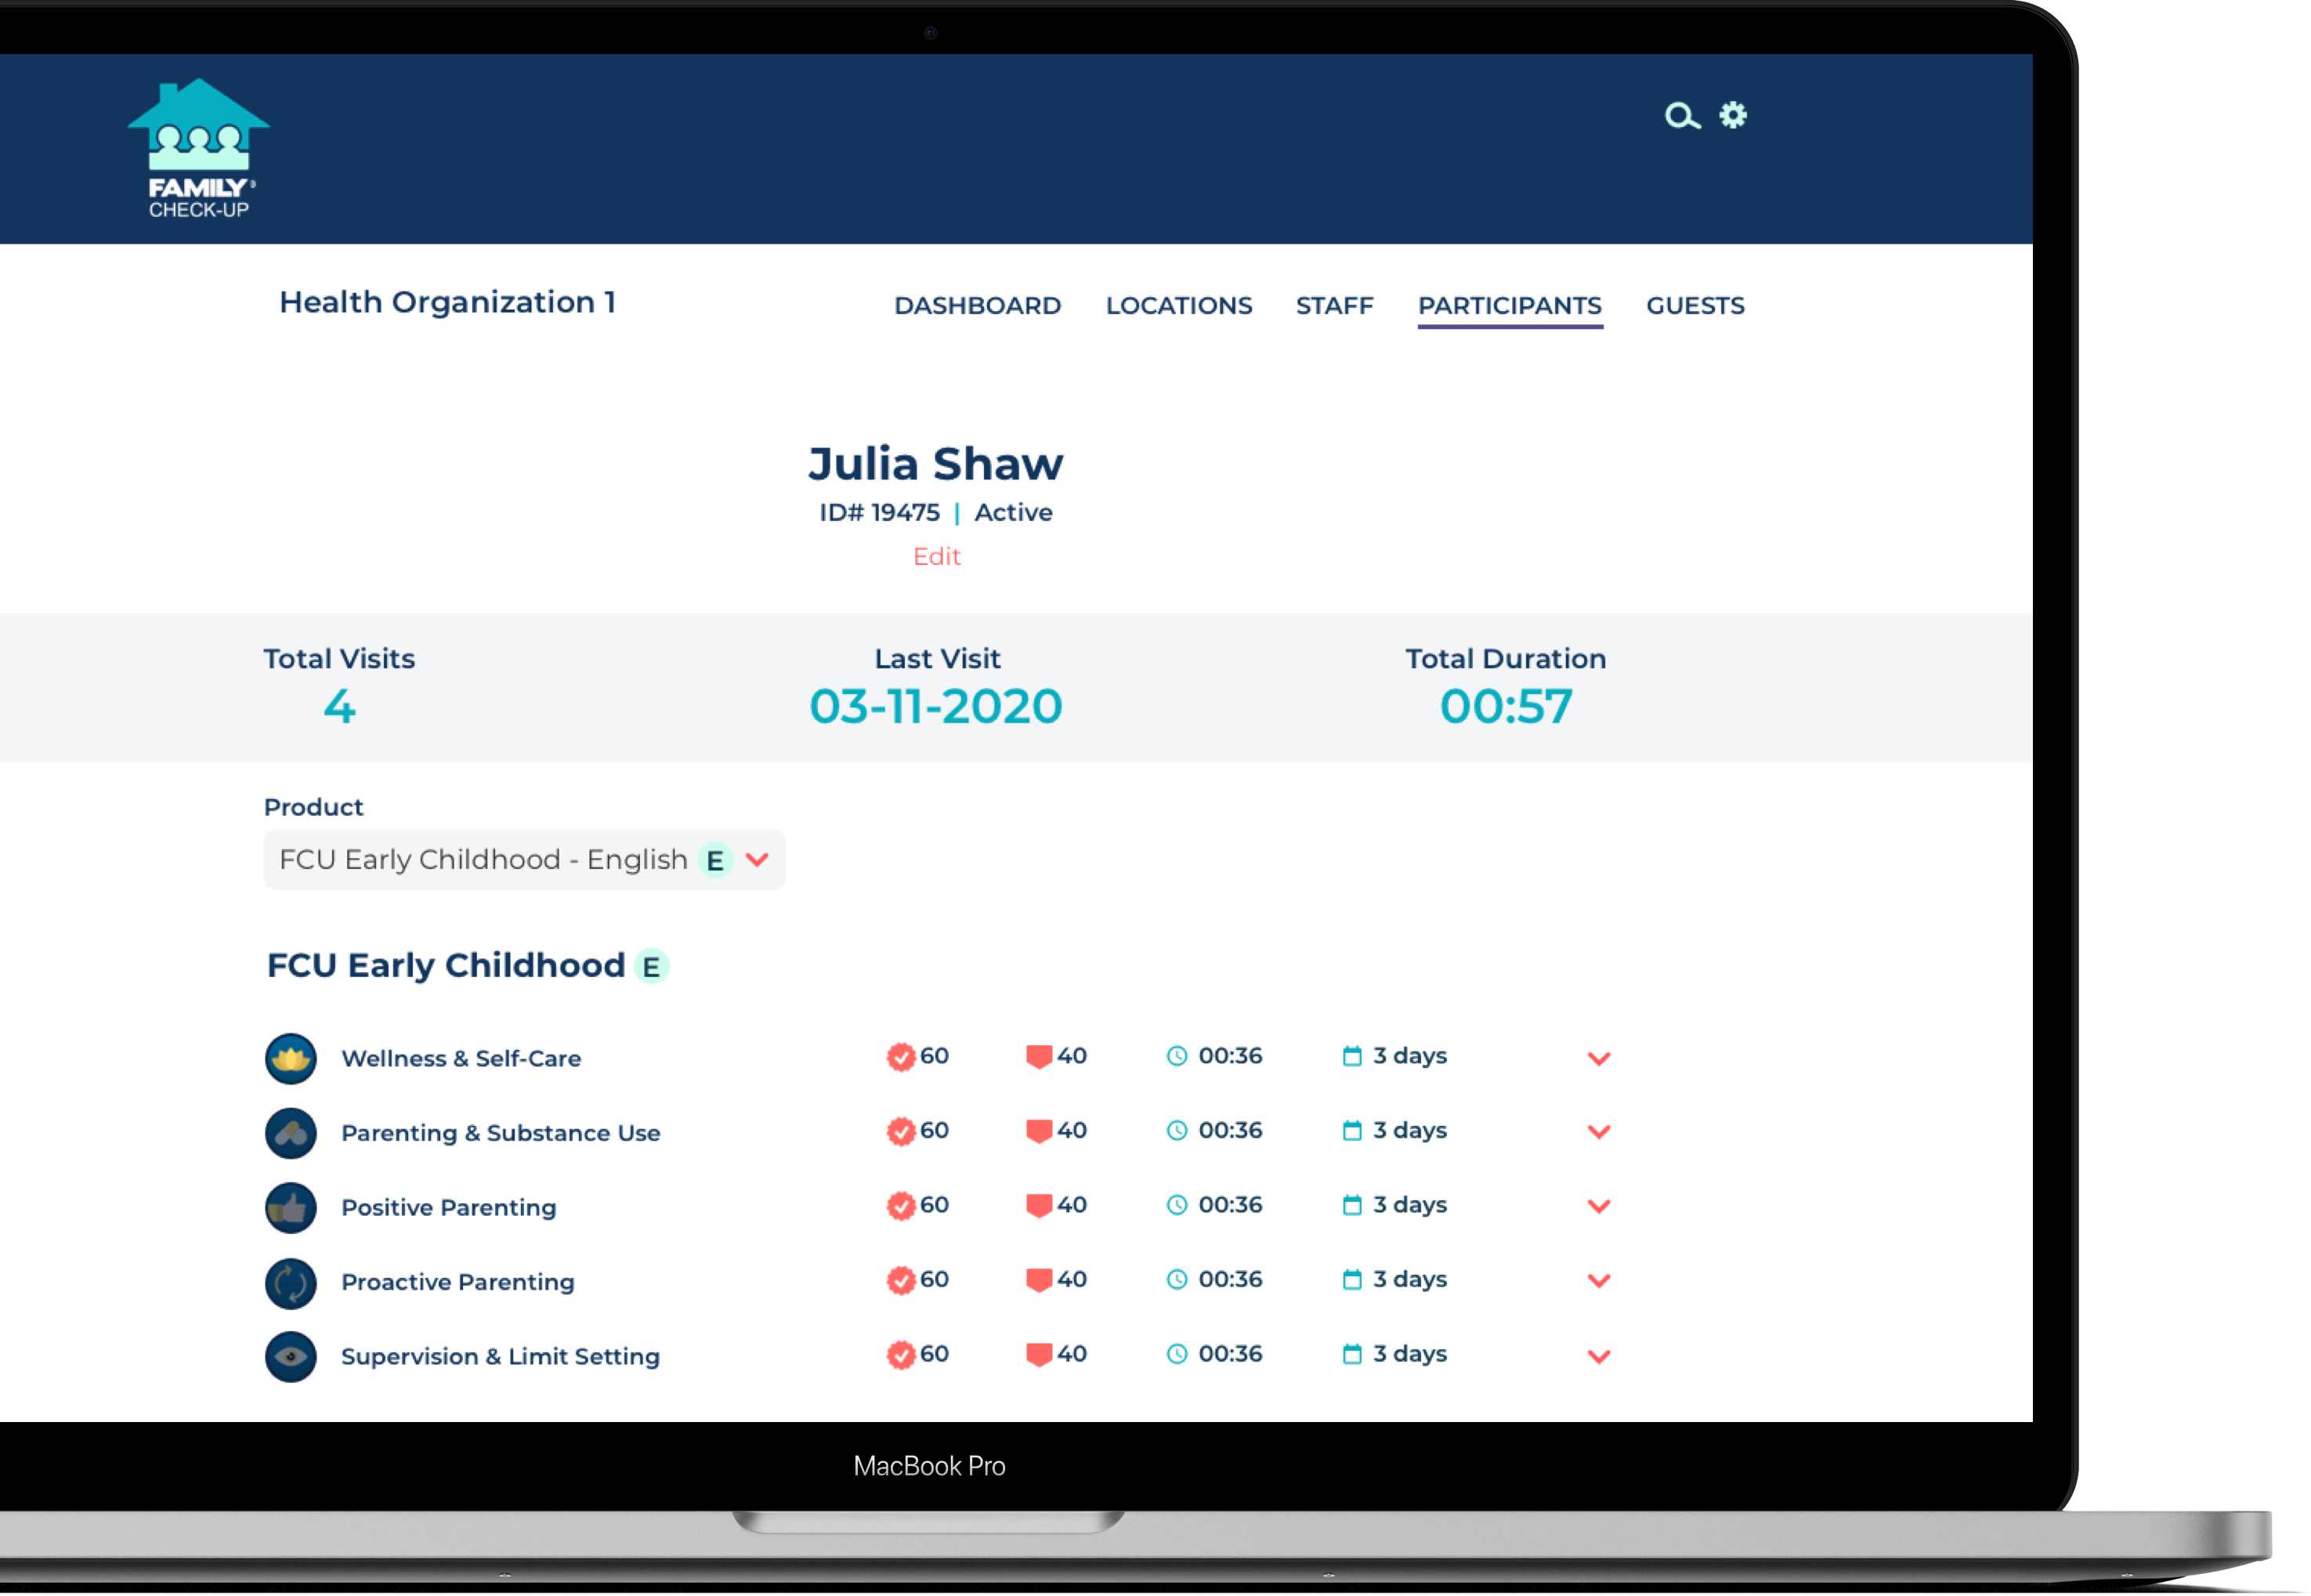Screen dimensions: 2311x1596
Task: Click the calendar icon in Supervision & Limit Setting row
Action: click(x=1352, y=1354)
